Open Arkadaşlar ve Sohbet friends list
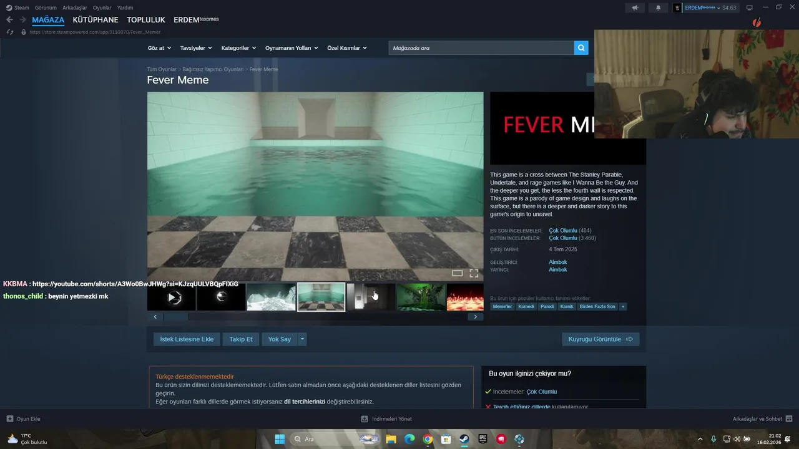This screenshot has width=799, height=449. point(762,419)
